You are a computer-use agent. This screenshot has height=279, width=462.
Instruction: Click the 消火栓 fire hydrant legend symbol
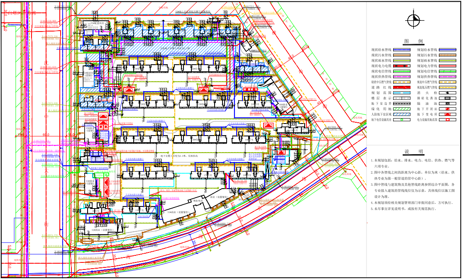(448, 93)
